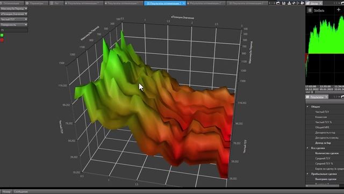Screen dimensions: 344x194
Task: Close the Доход chart panel tab
Action: point(320,3)
